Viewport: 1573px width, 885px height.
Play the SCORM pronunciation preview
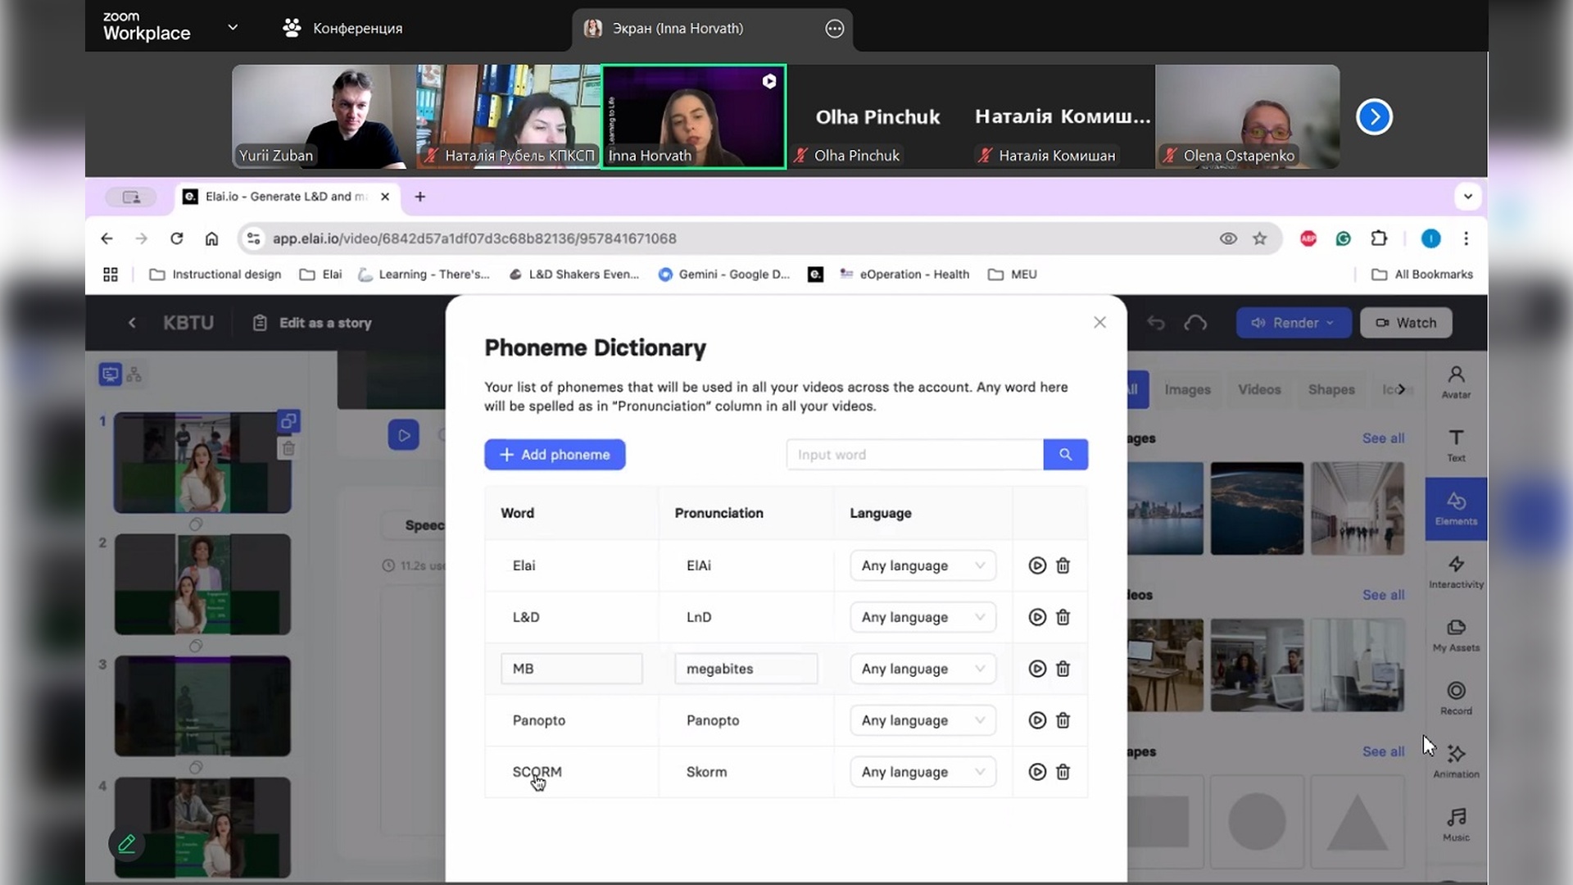(1037, 772)
